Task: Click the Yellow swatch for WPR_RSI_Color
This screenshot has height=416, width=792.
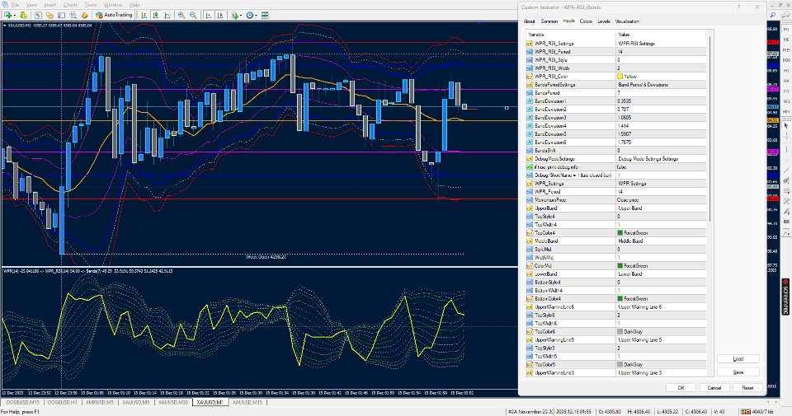Action: coord(620,77)
